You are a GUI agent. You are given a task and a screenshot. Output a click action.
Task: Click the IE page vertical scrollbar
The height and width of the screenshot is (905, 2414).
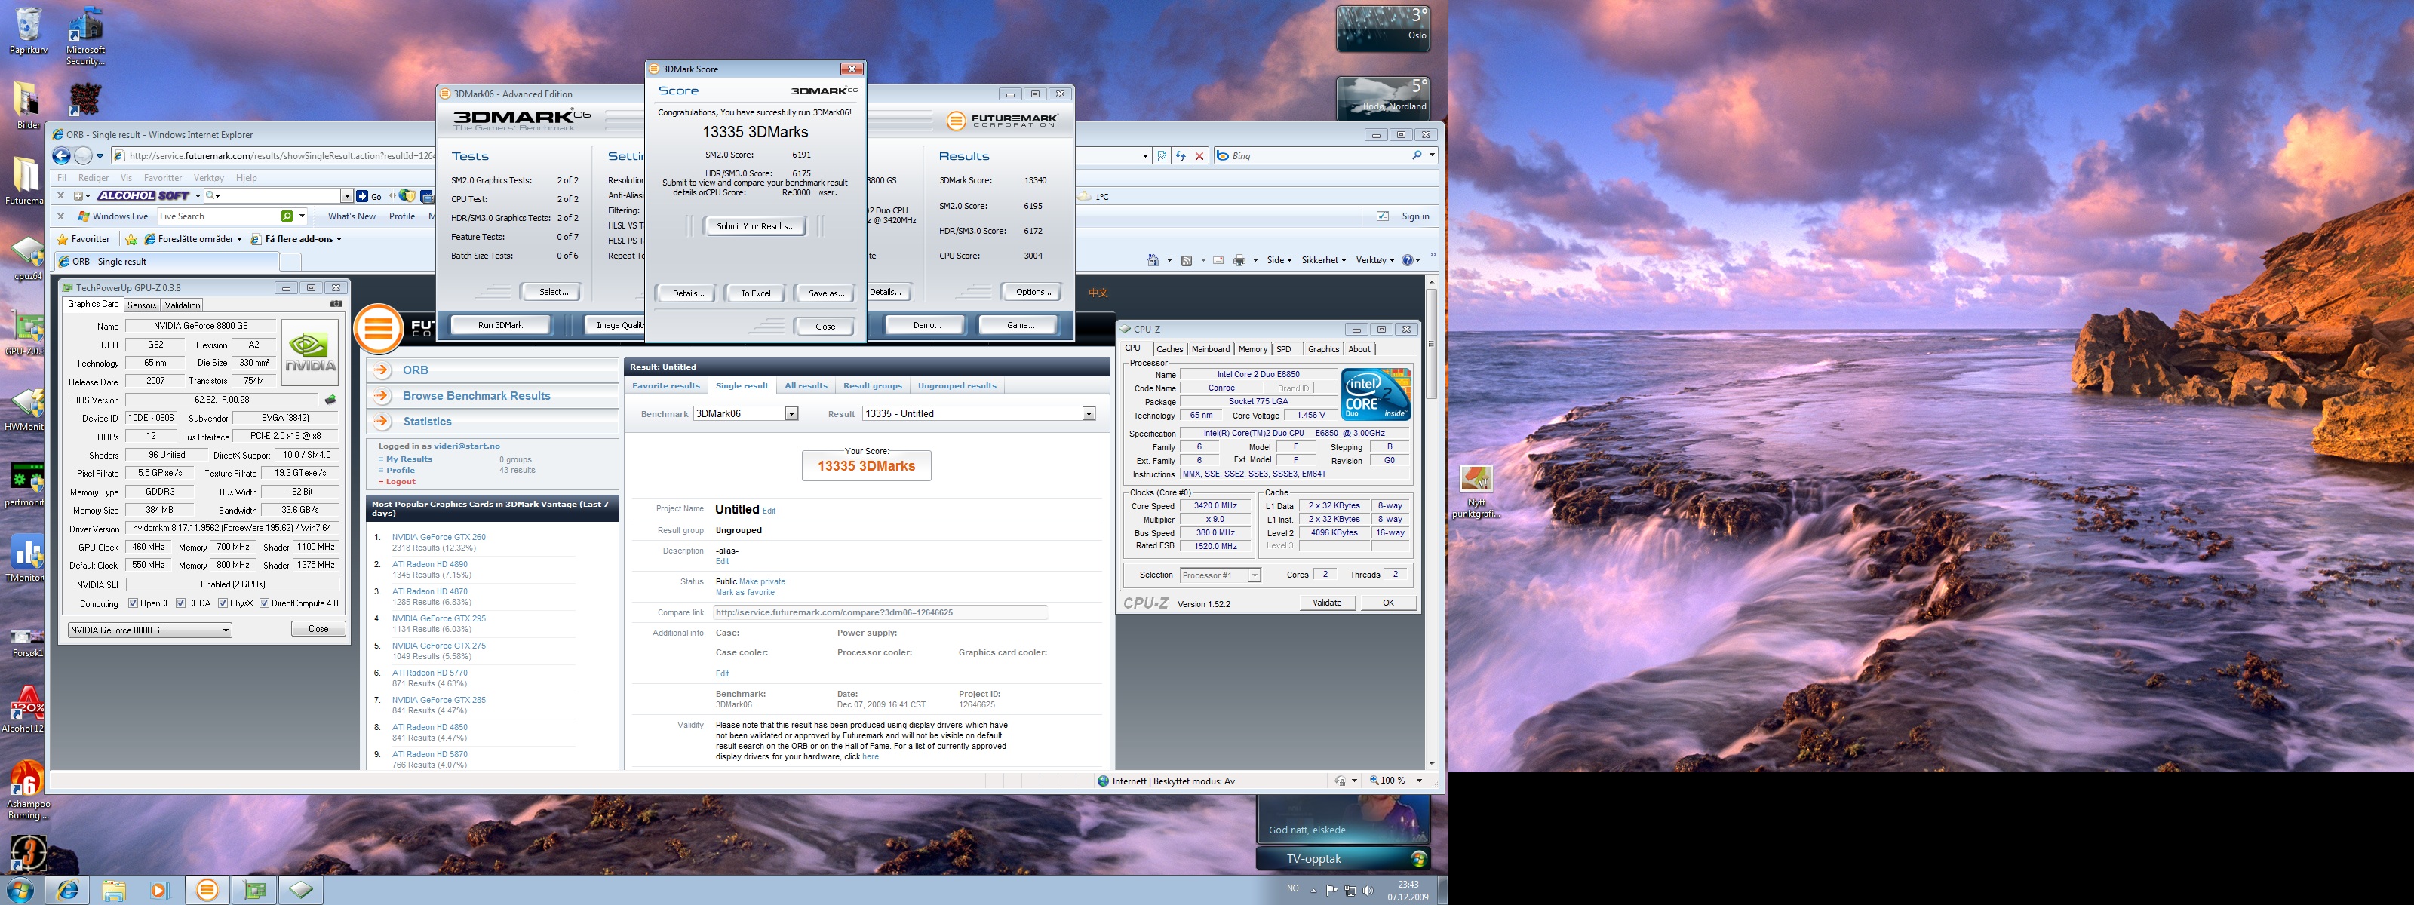(1431, 523)
